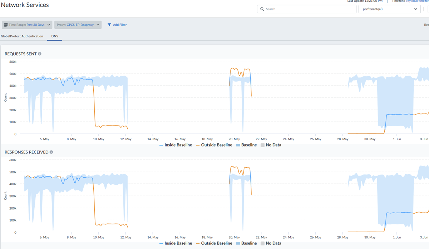Open the perftenantqa3 tenant selector
Viewport: 429px width, 249px height.
tap(389, 9)
